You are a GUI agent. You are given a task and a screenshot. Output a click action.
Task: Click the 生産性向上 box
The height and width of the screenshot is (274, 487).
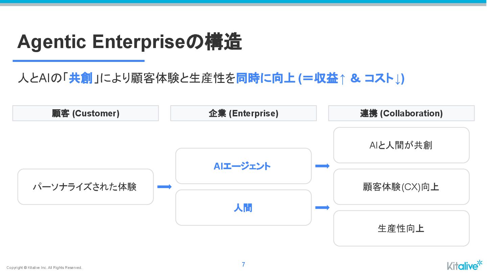[x=401, y=228]
